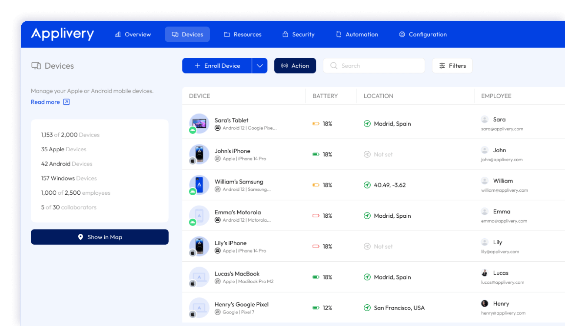The height and width of the screenshot is (326, 565).
Task: Open William's Samsung device thumbnail
Action: [x=199, y=184]
